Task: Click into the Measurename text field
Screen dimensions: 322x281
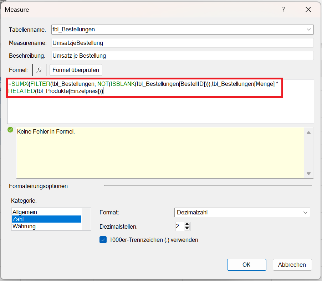Action: (182, 43)
